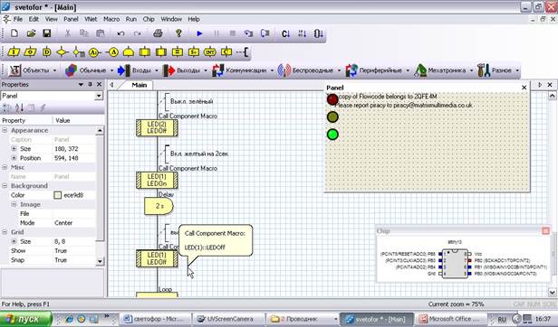
Task: Select the C code flowchart icon
Action: click(x=226, y=52)
